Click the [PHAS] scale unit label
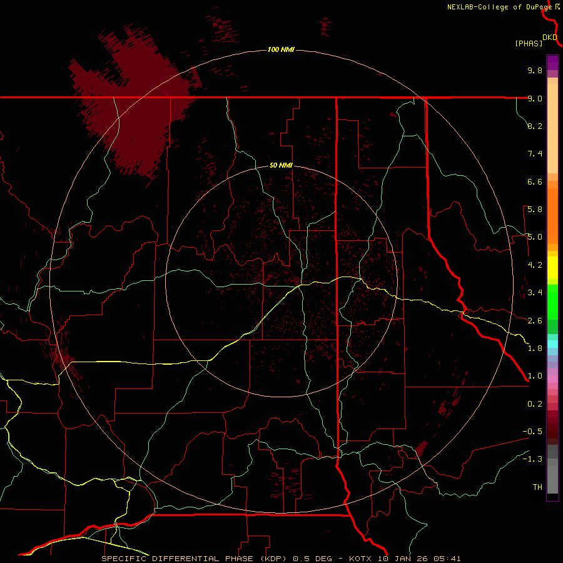This screenshot has height=563, width=563. pos(529,43)
